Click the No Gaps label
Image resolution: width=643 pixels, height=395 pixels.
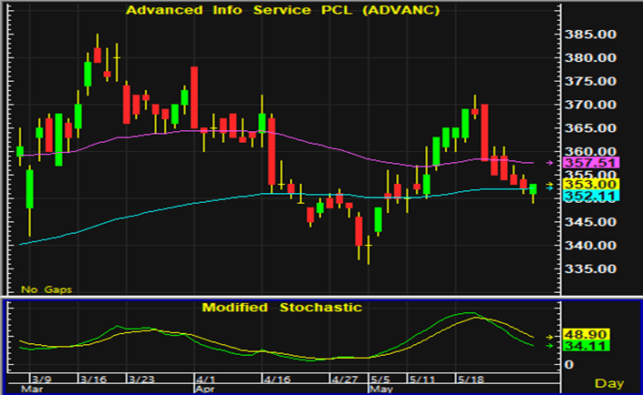point(47,289)
